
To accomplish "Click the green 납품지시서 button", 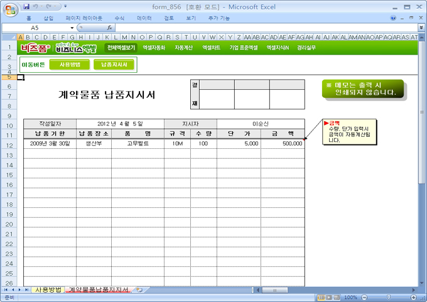I will click(x=114, y=64).
